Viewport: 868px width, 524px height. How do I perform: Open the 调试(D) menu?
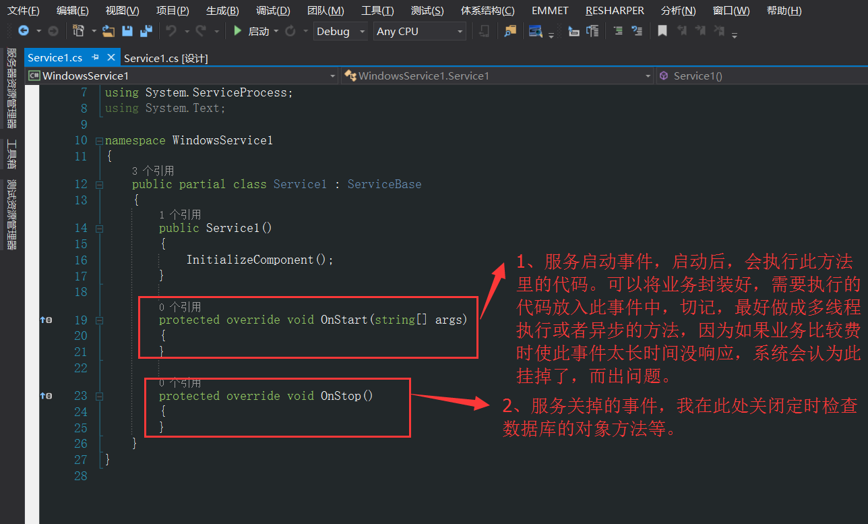(x=273, y=10)
